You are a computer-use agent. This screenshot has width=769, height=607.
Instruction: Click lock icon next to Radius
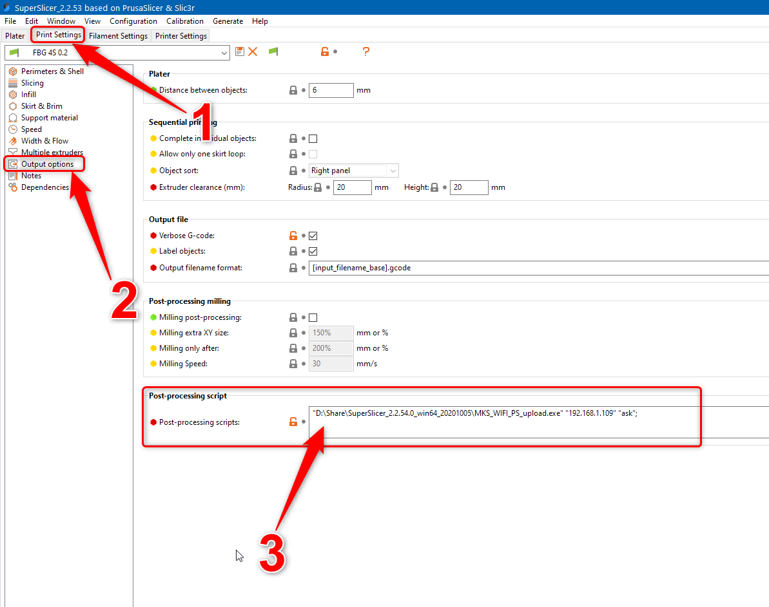318,187
